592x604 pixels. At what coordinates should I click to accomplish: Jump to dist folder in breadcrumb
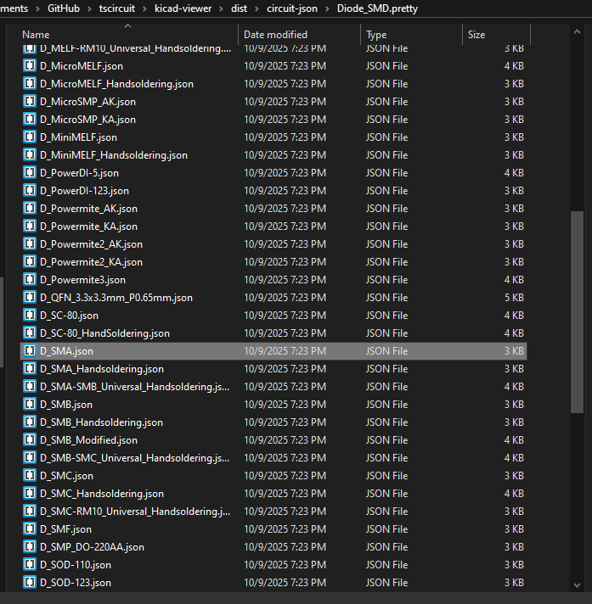pos(240,8)
